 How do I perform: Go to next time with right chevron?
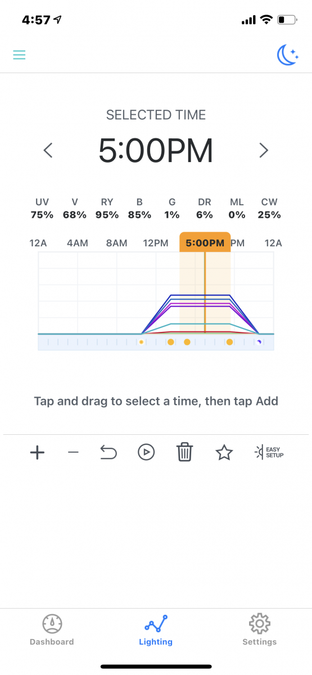(264, 150)
